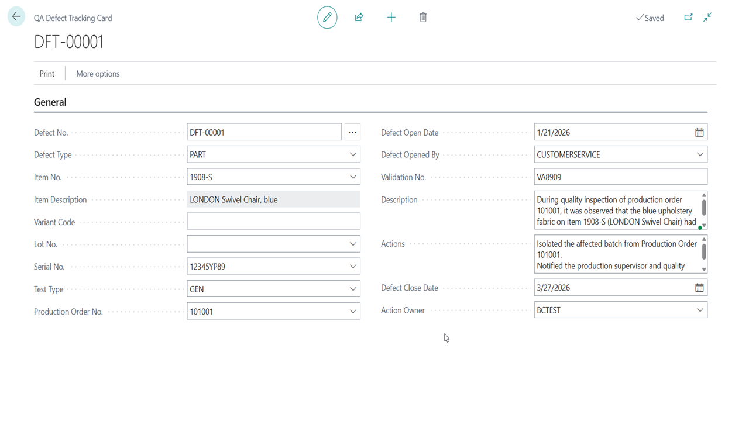
Task: Click into the Validation No. field
Action: [620, 177]
